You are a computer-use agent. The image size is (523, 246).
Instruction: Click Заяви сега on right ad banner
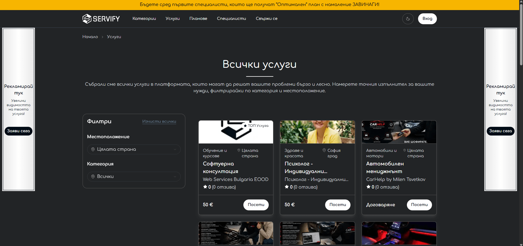[501, 131]
